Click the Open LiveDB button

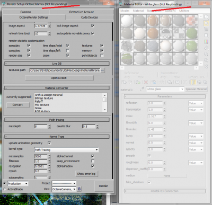tap(59, 78)
